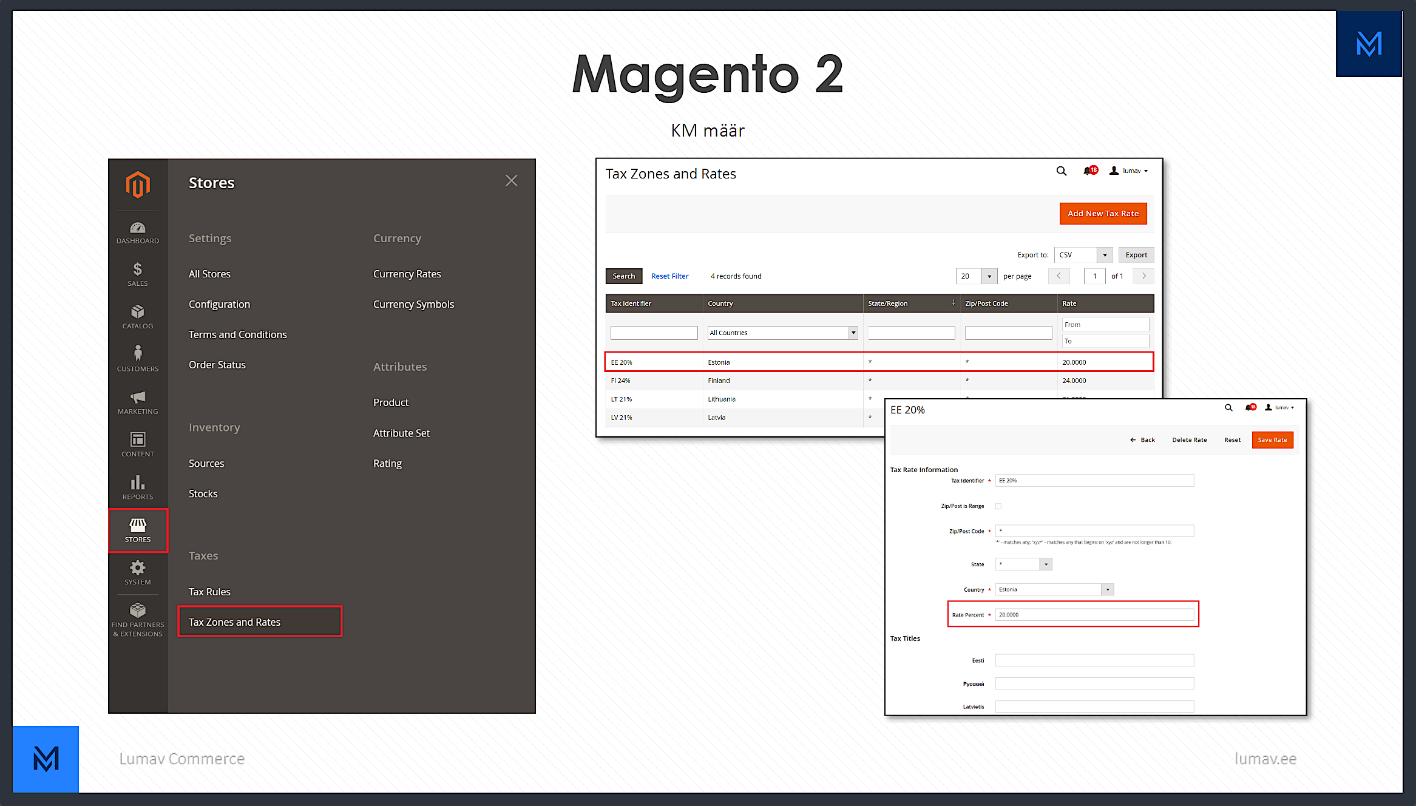
Task: Click the Delete Rate button
Action: [1189, 440]
